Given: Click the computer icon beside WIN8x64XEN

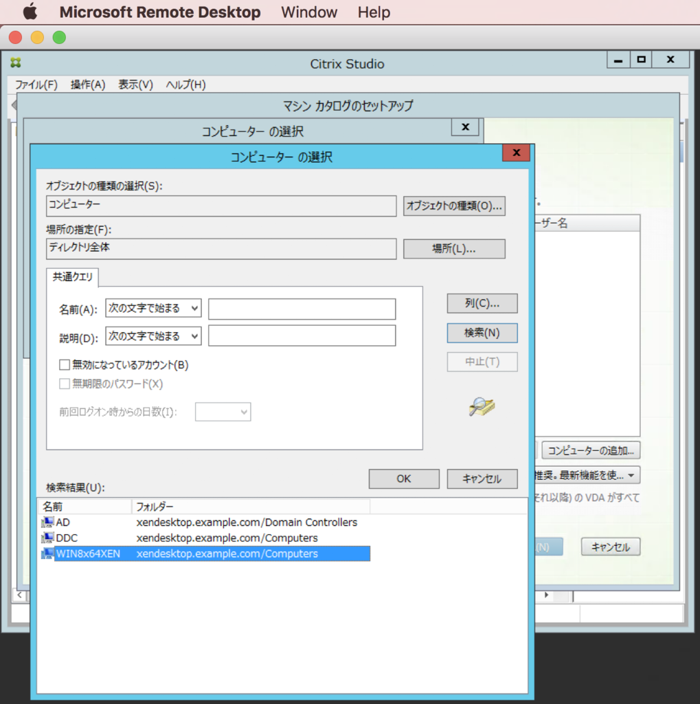Looking at the screenshot, I should [x=47, y=553].
